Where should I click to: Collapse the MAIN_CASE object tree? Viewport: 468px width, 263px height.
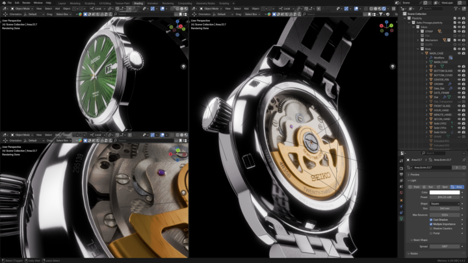point(422,53)
